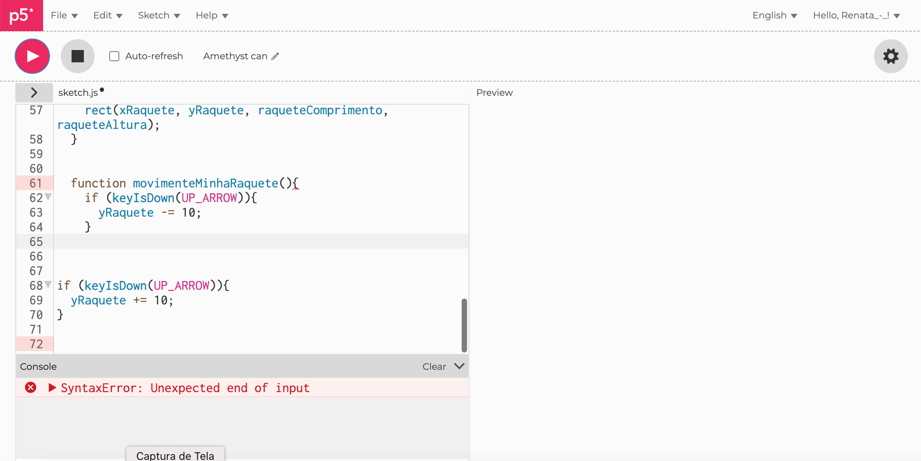Click UP_ARROW on line 68
Screen dimensions: 921x461
click(182, 286)
